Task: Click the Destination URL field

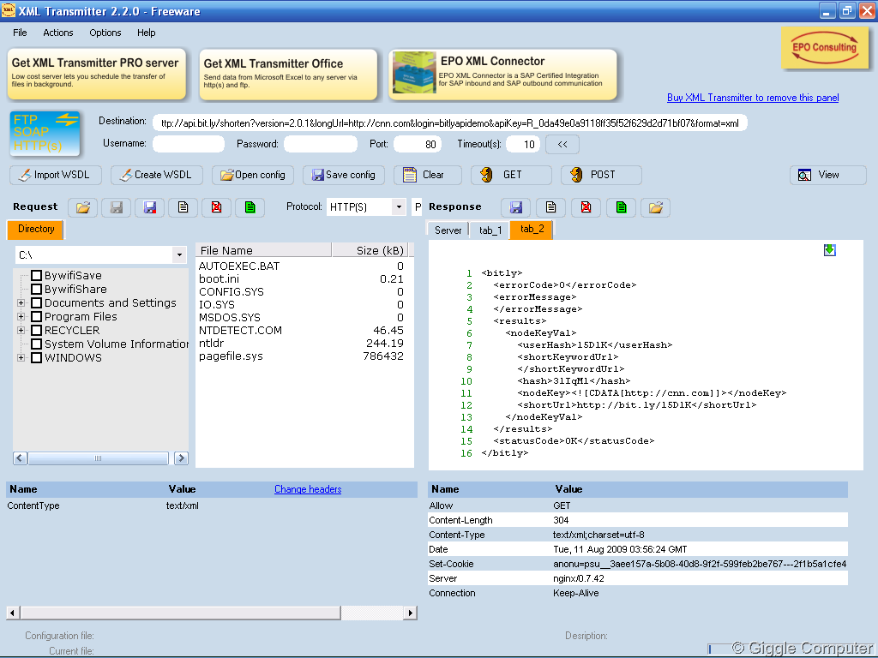Action: pos(449,123)
